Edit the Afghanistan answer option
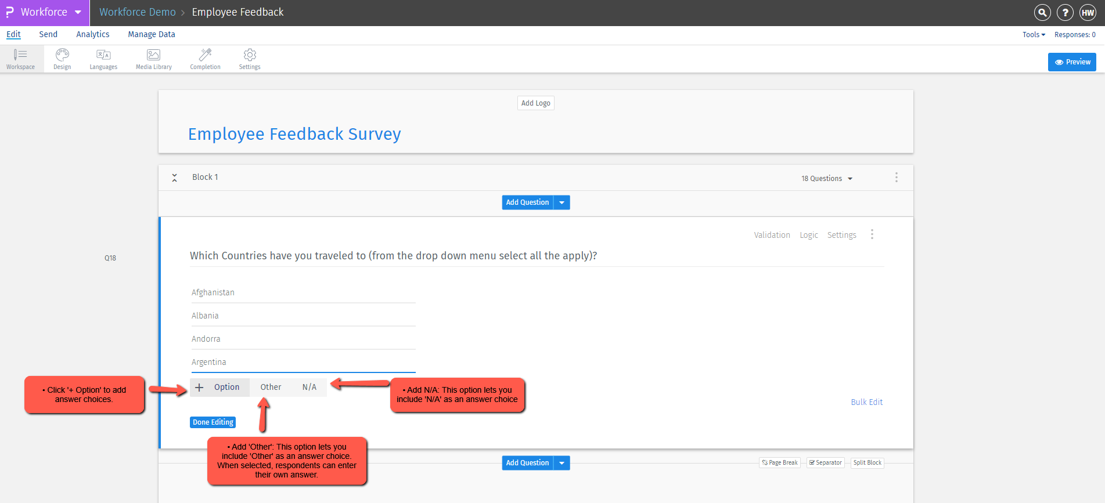 tap(303, 292)
